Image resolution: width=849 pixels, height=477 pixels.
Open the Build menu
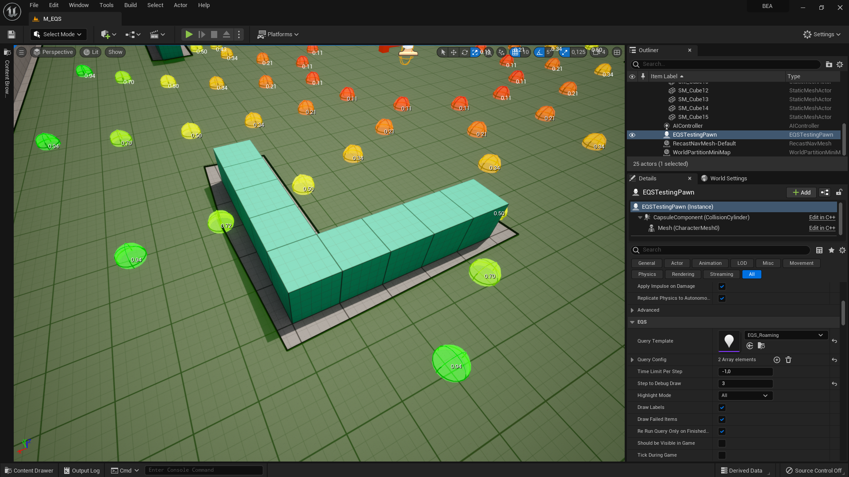coord(130,5)
